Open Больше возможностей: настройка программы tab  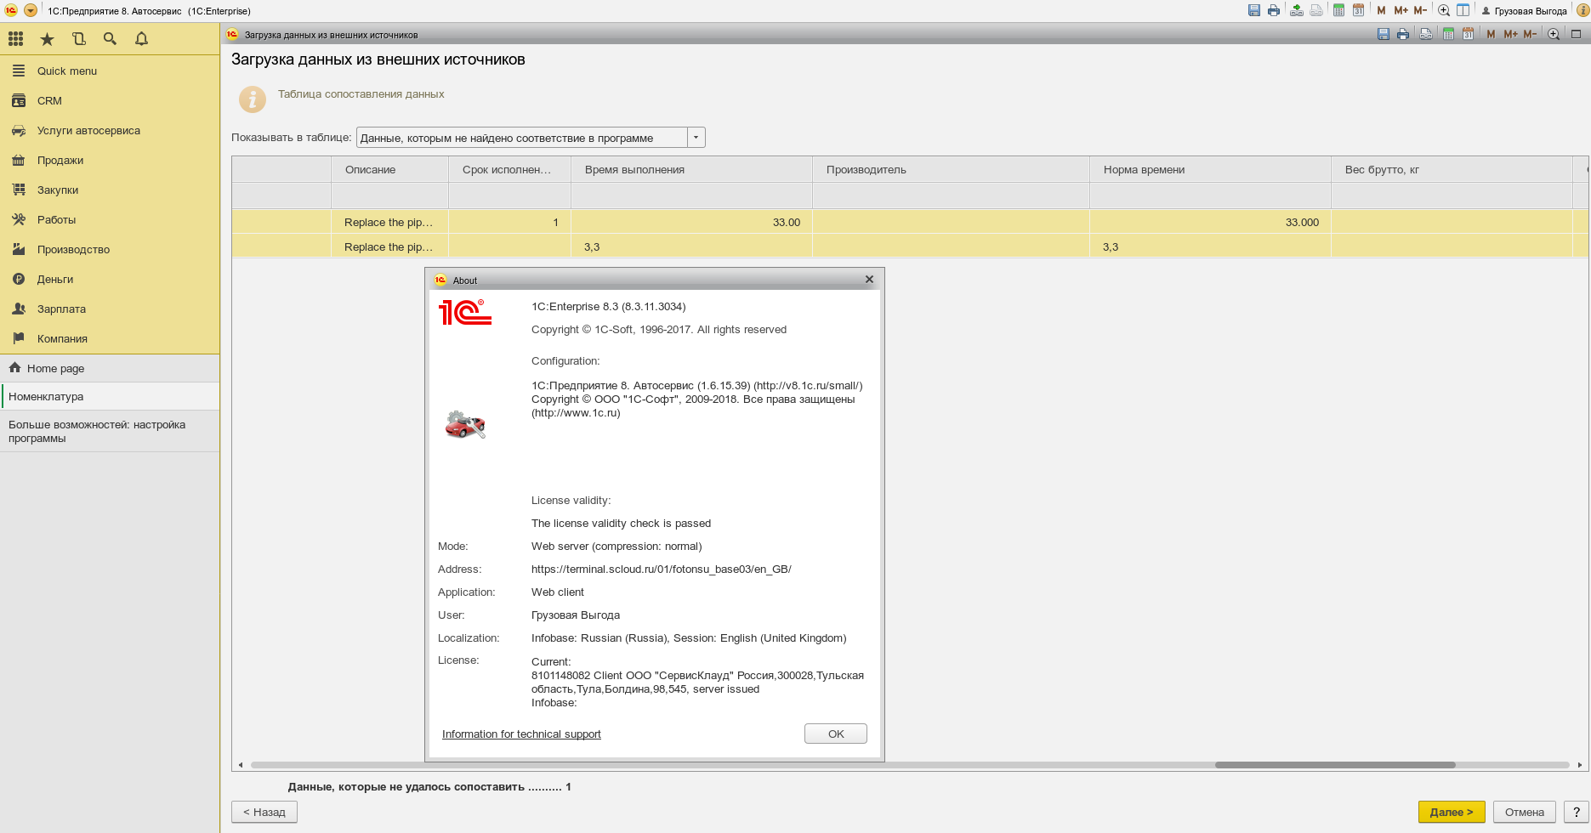coord(110,431)
